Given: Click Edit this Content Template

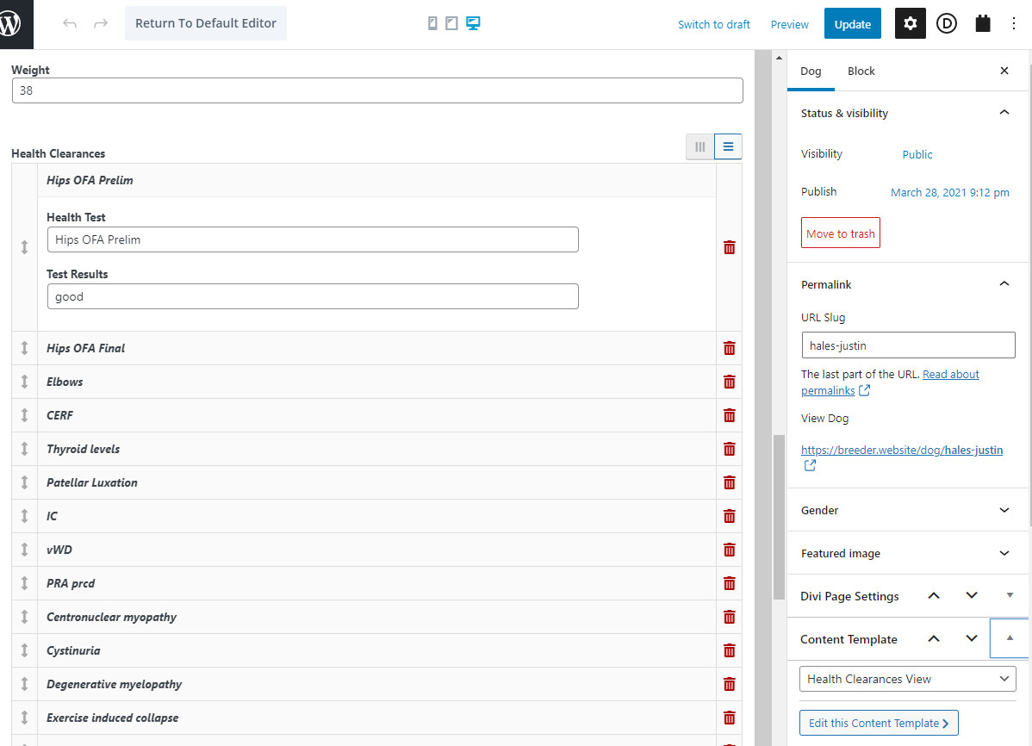Looking at the screenshot, I should (879, 723).
